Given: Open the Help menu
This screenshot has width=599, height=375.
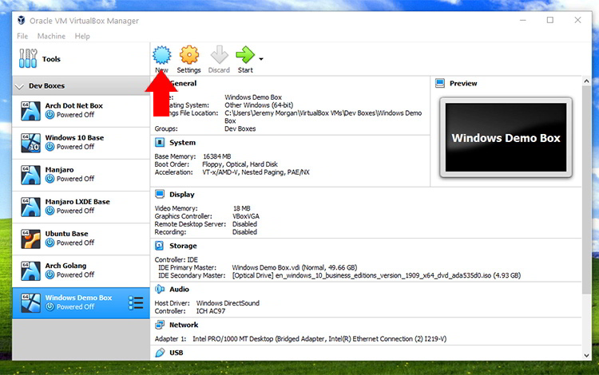Looking at the screenshot, I should coord(82,36).
